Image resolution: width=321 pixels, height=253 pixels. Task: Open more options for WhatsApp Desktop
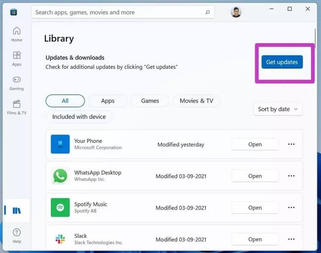(291, 176)
